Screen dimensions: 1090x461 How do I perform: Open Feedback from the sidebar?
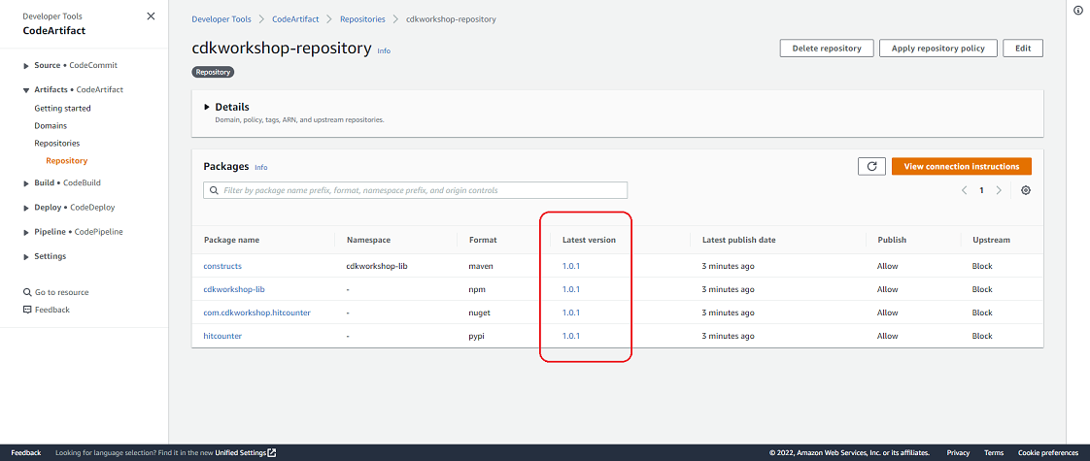(47, 310)
